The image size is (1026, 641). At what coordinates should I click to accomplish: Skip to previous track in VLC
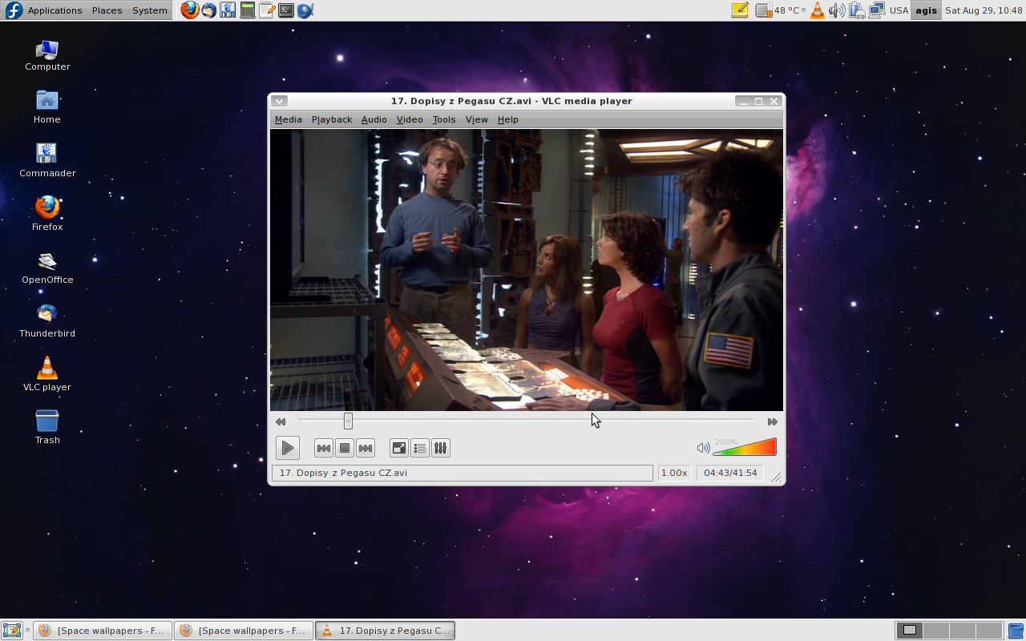point(324,448)
